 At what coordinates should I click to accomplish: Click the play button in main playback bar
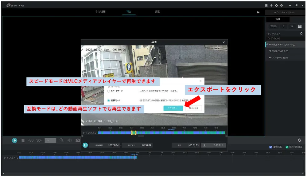[14, 140]
